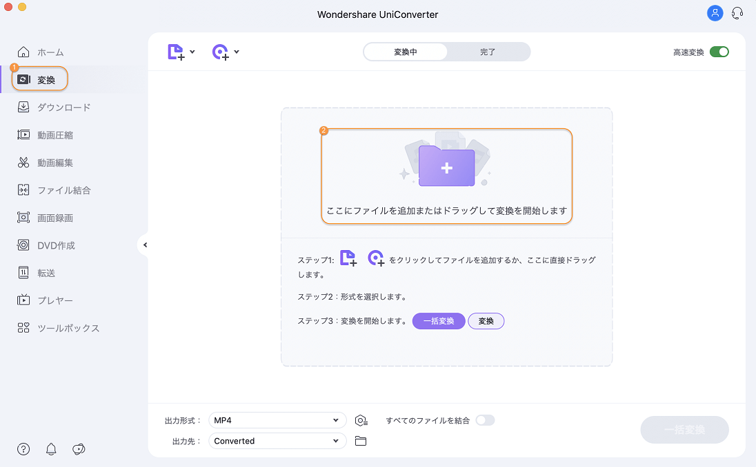This screenshot has height=467, width=756.
Task: Expand the Load DVD dropdown arrow
Action: click(236, 52)
